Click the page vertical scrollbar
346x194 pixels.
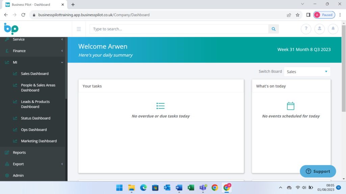pyautogui.click(x=344, y=67)
